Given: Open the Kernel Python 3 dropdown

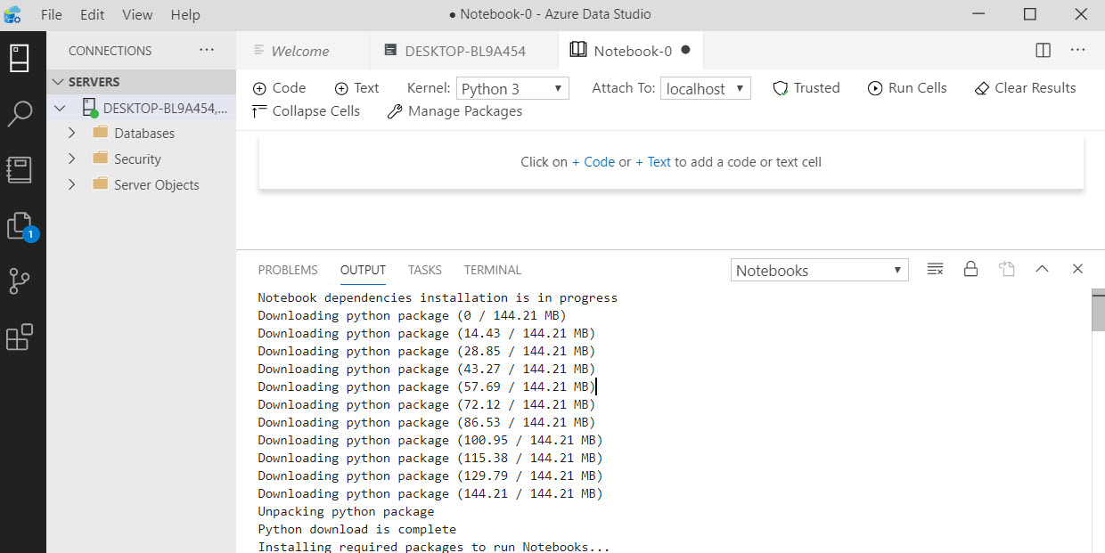Looking at the screenshot, I should (512, 89).
